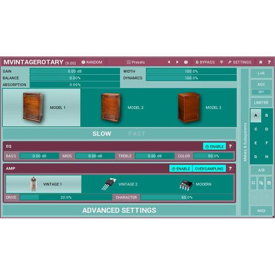
Task: Select preset slot B
Action: (267, 116)
